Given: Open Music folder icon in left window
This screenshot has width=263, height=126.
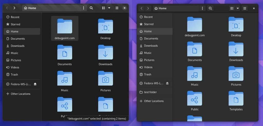Looking at the screenshot, I should tap(64, 79).
